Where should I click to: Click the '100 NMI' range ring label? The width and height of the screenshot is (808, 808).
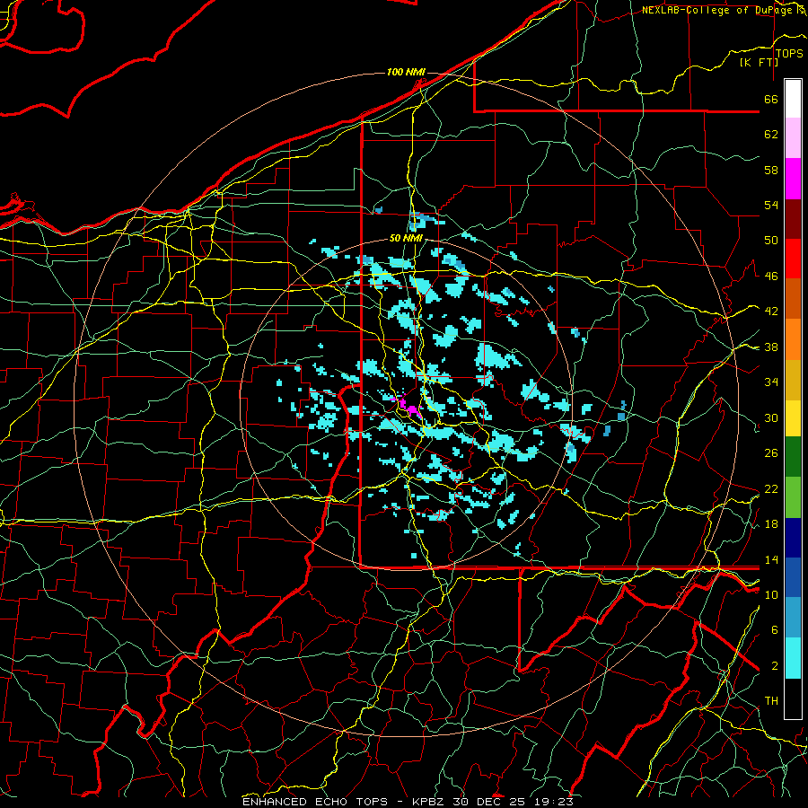click(406, 72)
